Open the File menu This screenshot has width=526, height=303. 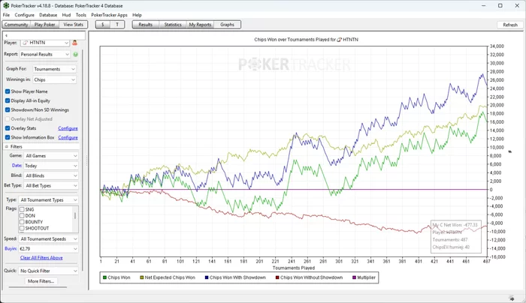pyautogui.click(x=6, y=15)
